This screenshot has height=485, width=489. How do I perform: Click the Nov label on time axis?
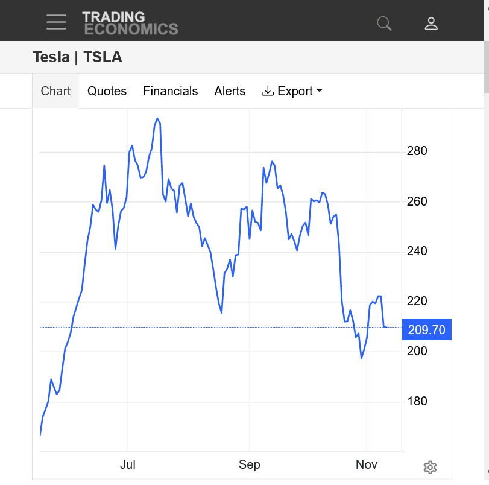(367, 464)
